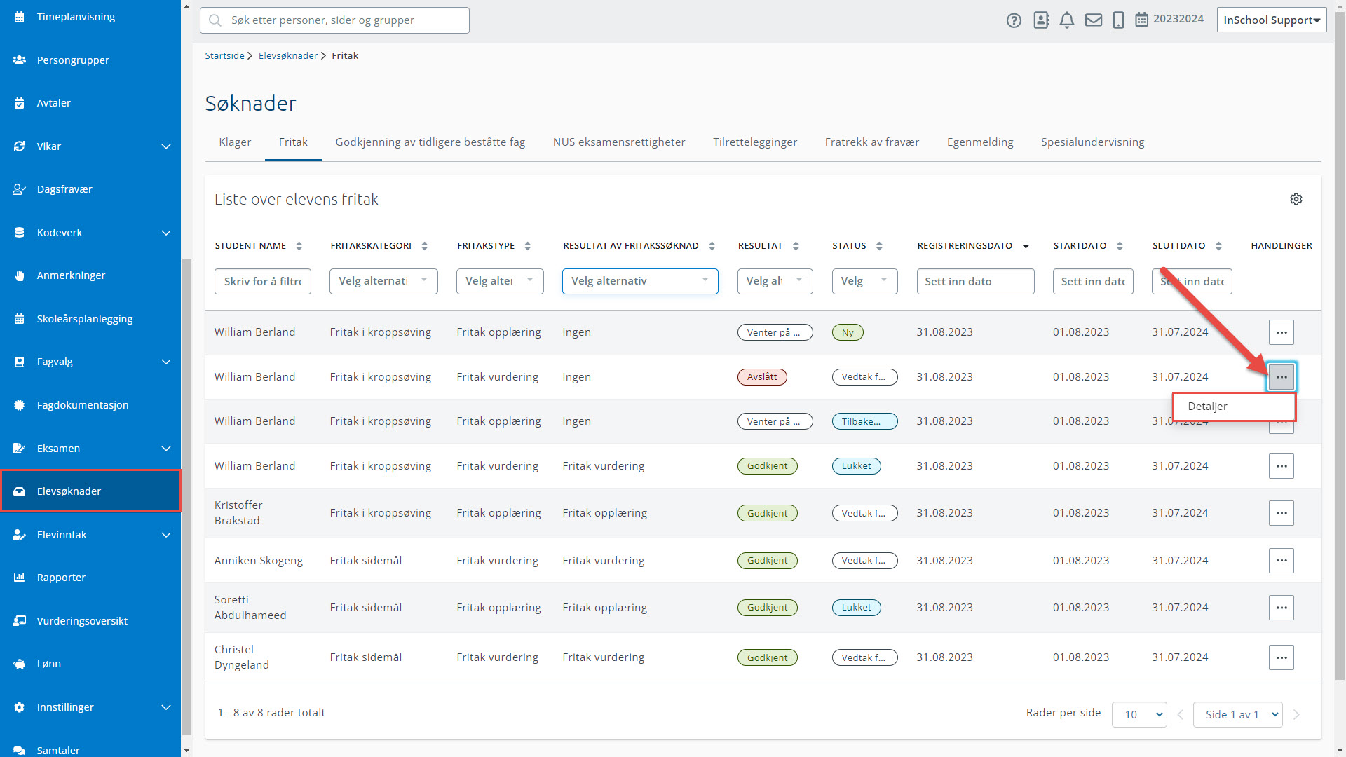This screenshot has width=1346, height=757.
Task: Open the Fritakskategori filter dropdown
Action: (383, 281)
